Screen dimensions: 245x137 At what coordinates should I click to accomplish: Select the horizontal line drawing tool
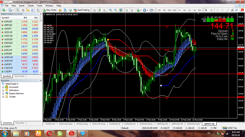222,10
